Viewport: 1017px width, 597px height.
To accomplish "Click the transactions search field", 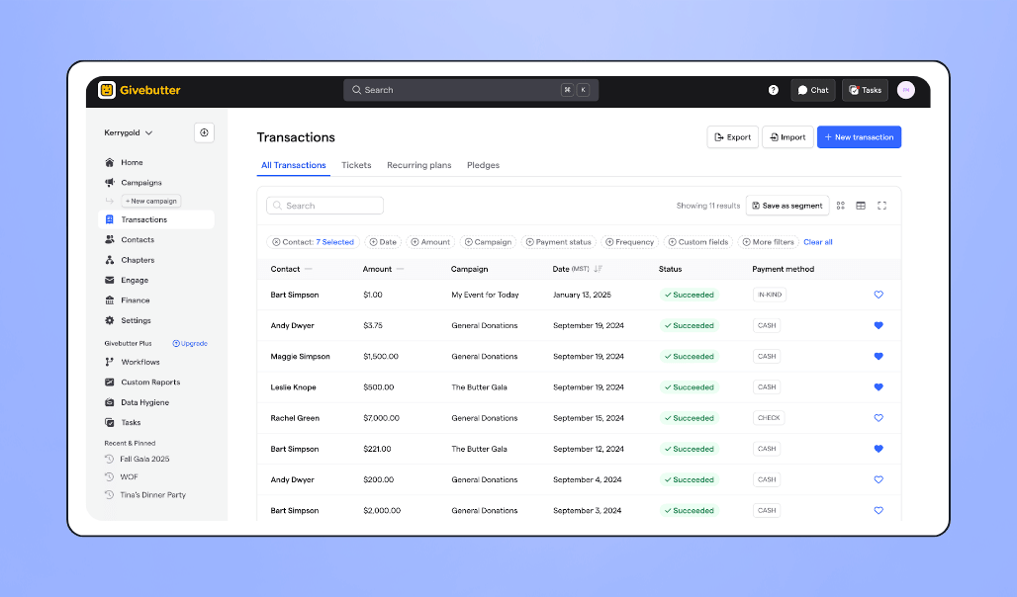I will tap(324, 206).
